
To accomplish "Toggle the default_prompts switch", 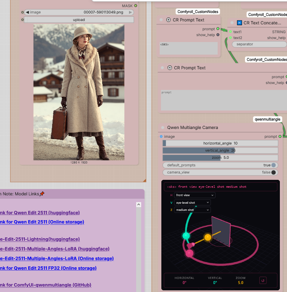I will pyautogui.click(x=274, y=165).
